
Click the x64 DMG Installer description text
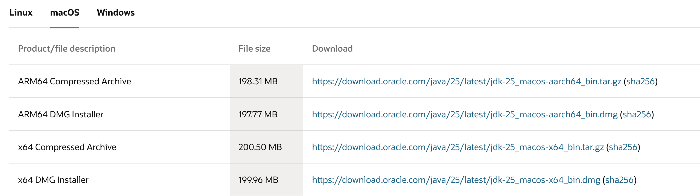(53, 180)
